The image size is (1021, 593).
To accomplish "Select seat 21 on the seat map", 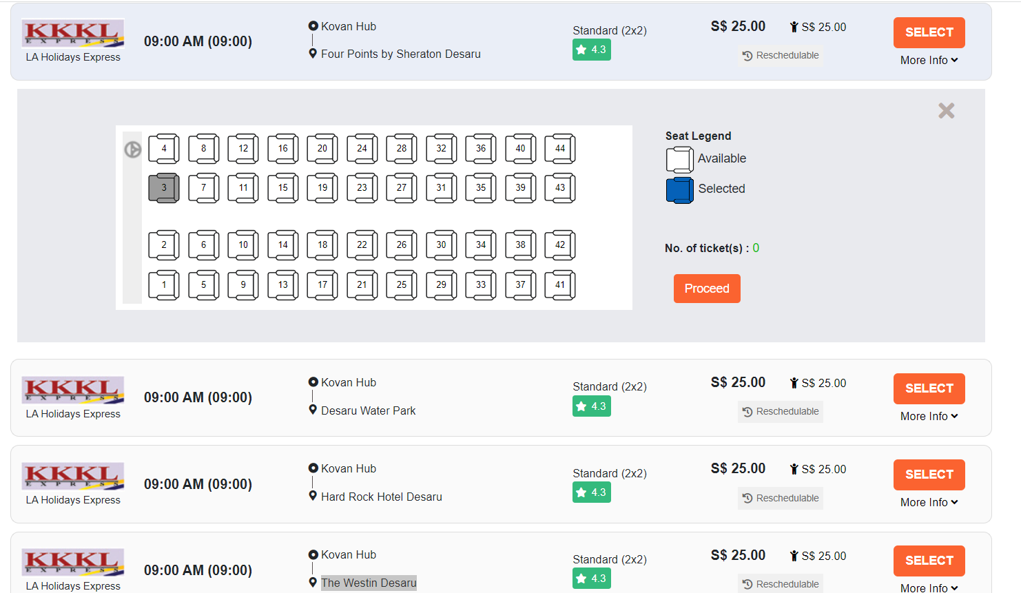I will [362, 284].
